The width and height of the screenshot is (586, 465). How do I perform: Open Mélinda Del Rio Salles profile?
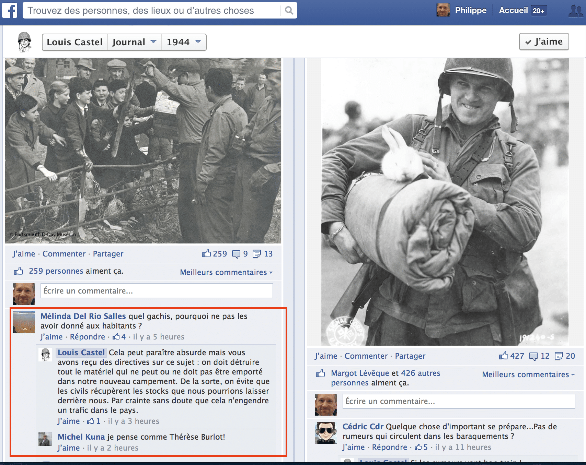83,316
